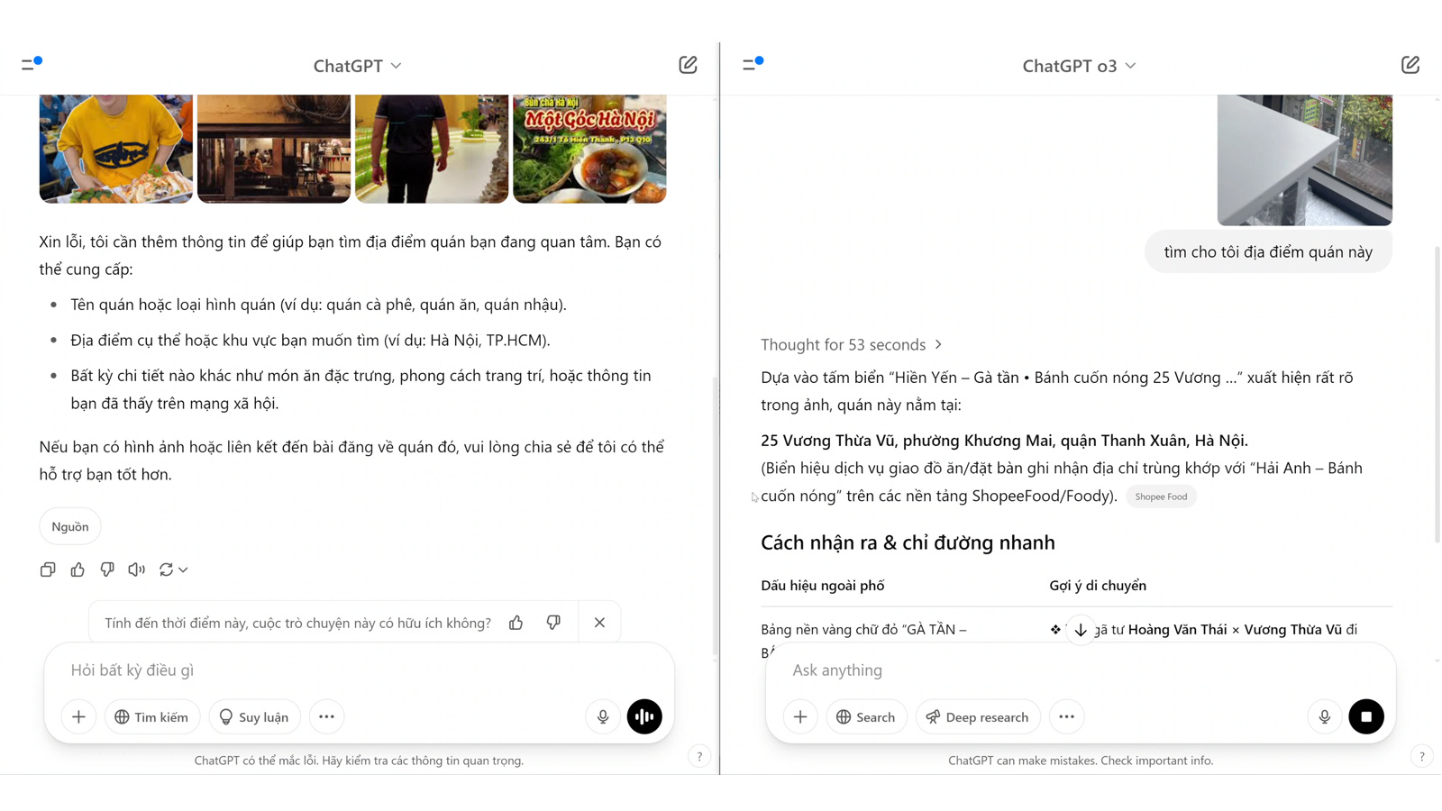Viewport: 1442px width, 811px height.
Task: Toggle the Suy luận reasoning tool
Action: click(x=254, y=717)
